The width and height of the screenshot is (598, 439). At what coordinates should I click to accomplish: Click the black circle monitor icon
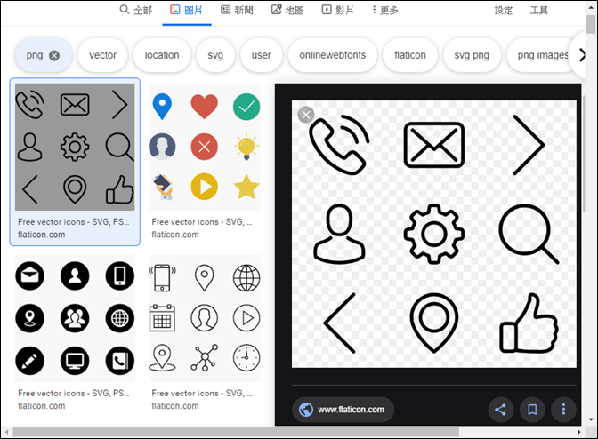[x=75, y=361]
